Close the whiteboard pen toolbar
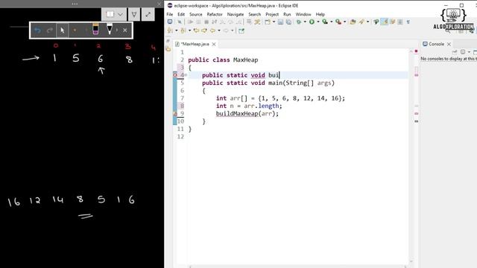This screenshot has height=268, width=477. point(125,31)
